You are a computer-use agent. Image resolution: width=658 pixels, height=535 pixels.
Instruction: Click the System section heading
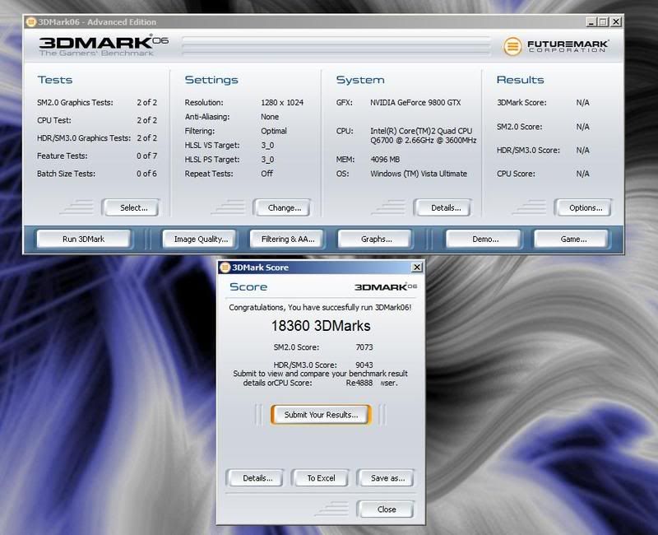360,80
